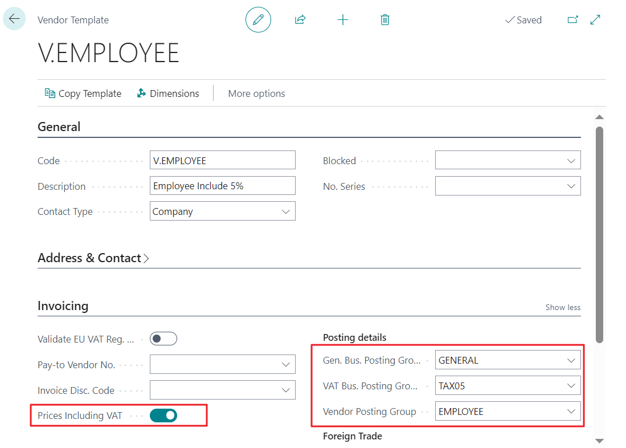Click the V.EMPLOYEE page title
The image size is (626, 448).
(109, 53)
